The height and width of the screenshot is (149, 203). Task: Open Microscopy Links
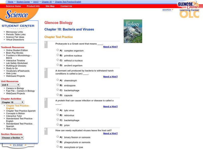point(14,32)
